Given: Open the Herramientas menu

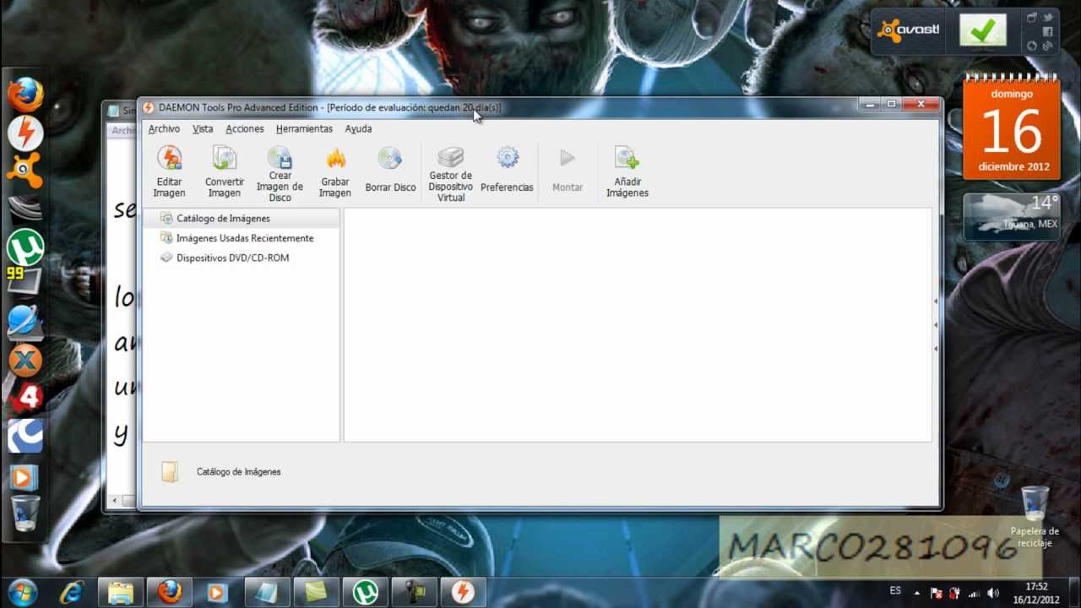Looking at the screenshot, I should [x=304, y=128].
